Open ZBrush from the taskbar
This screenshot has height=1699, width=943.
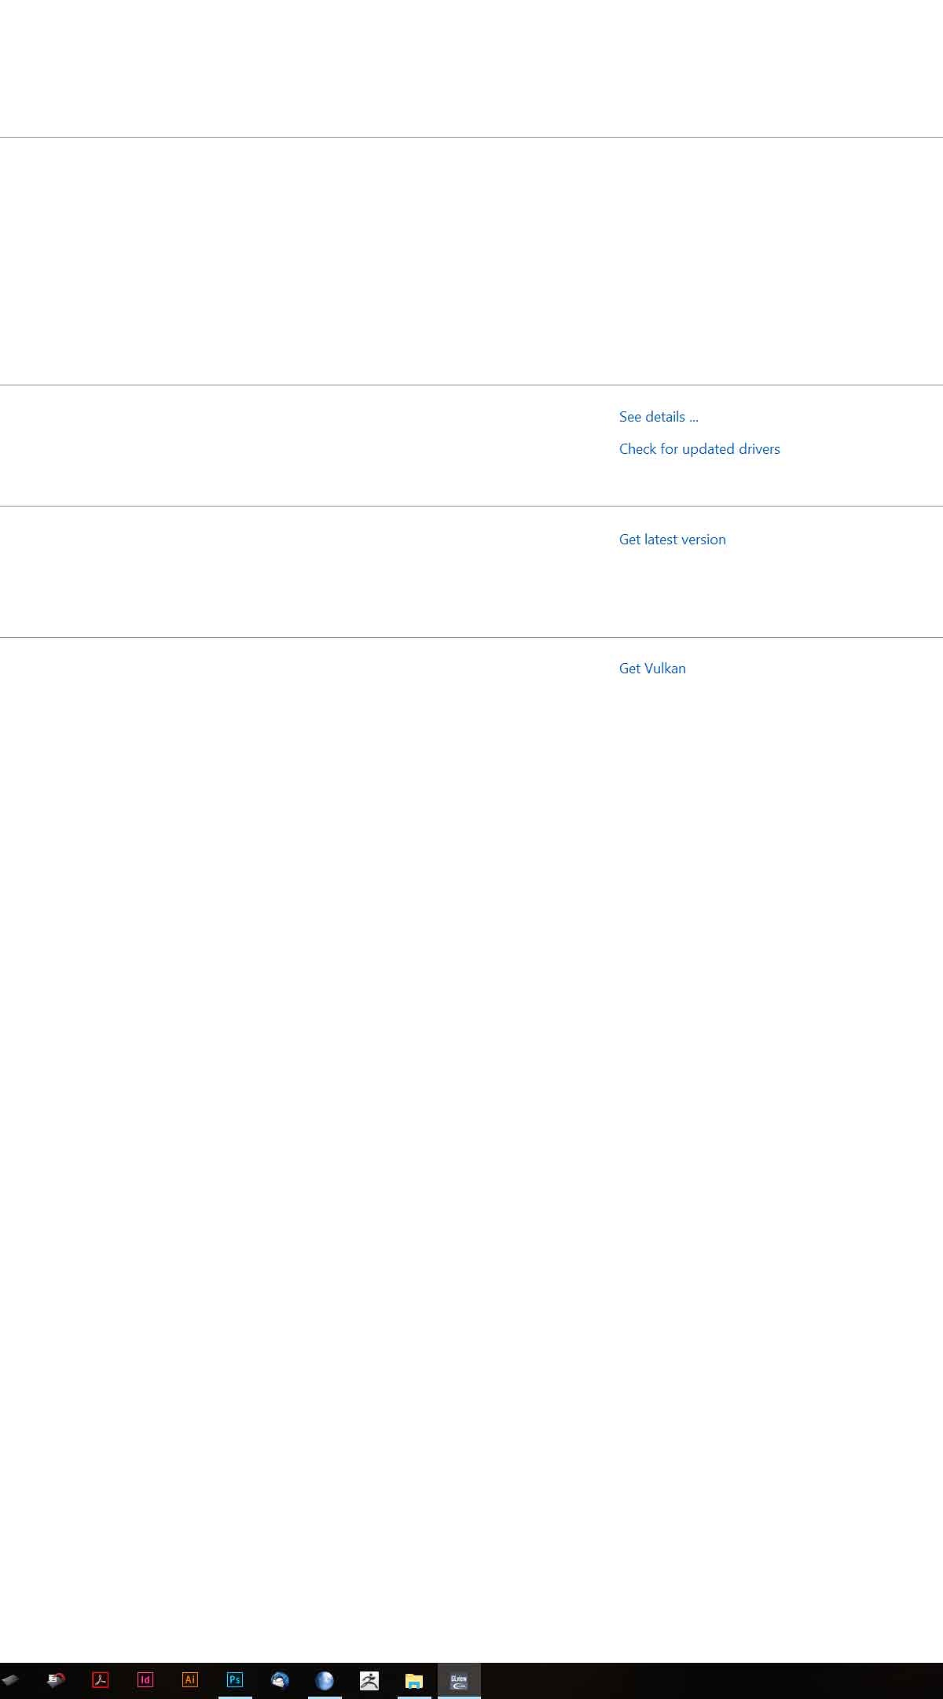[x=369, y=1680]
